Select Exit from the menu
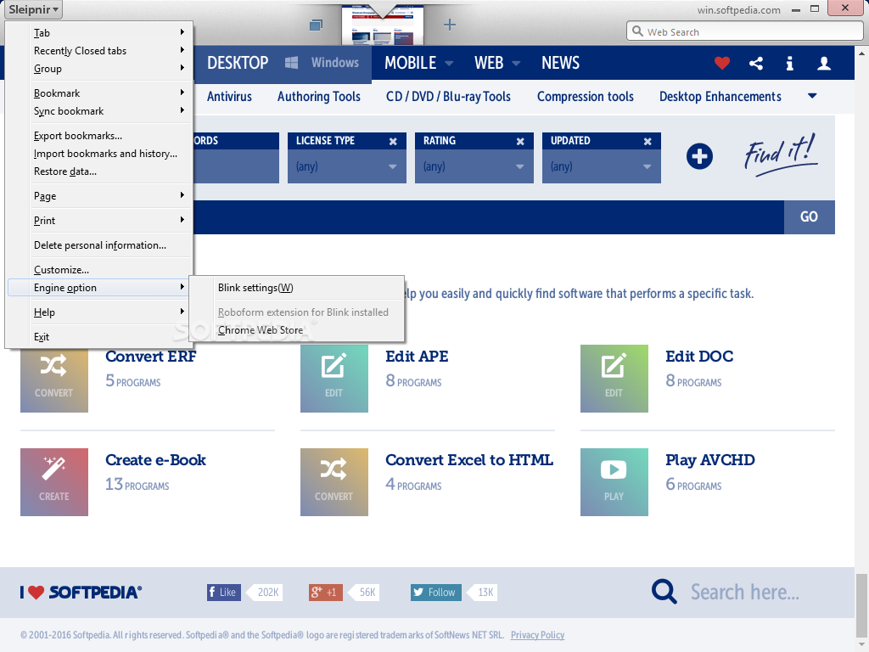Image resolution: width=869 pixels, height=652 pixels. [x=98, y=336]
